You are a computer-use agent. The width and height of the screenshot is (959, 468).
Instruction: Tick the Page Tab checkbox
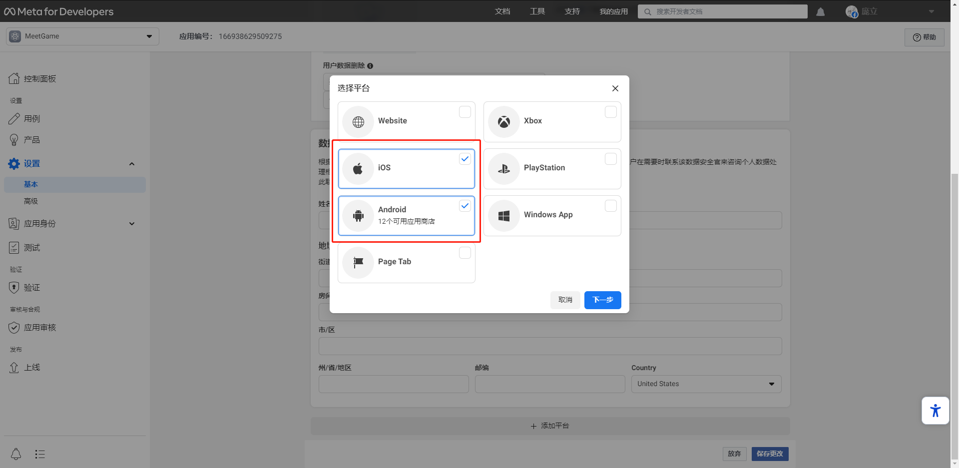(x=465, y=253)
